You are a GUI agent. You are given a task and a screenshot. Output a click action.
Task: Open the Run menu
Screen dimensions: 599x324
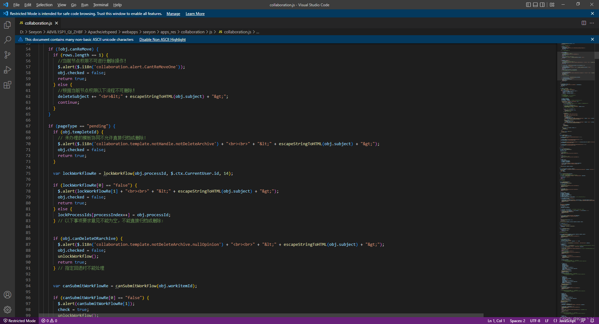point(85,5)
